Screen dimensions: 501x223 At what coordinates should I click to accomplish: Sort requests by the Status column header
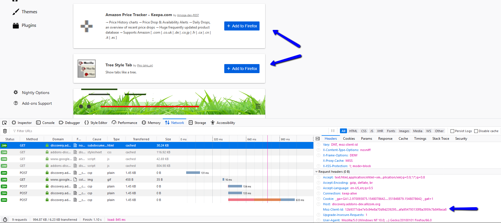point(10,139)
